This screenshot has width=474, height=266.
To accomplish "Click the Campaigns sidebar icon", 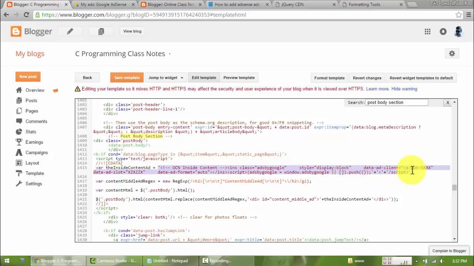I will 19,152.
